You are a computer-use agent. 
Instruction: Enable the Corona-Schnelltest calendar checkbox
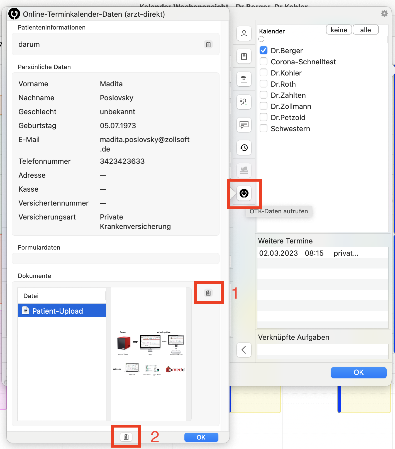[x=264, y=61]
